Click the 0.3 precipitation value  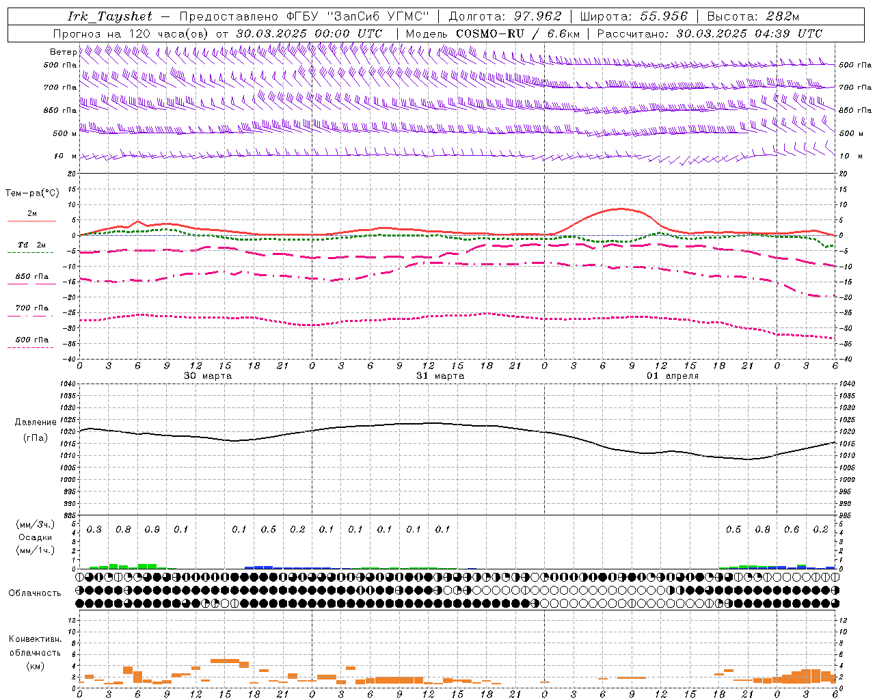[x=94, y=529]
